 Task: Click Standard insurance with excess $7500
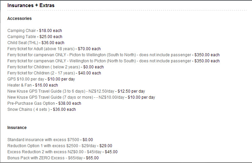(x=43, y=140)
